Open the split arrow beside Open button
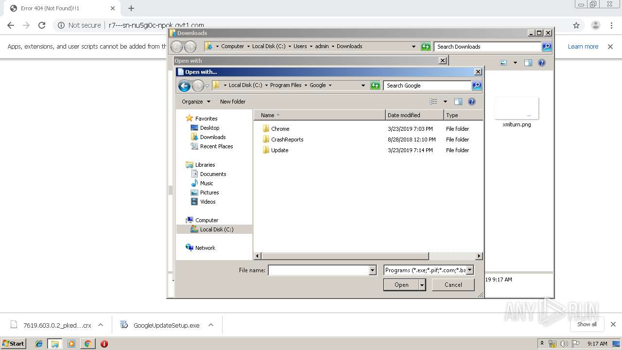The image size is (622, 350). (x=422, y=285)
